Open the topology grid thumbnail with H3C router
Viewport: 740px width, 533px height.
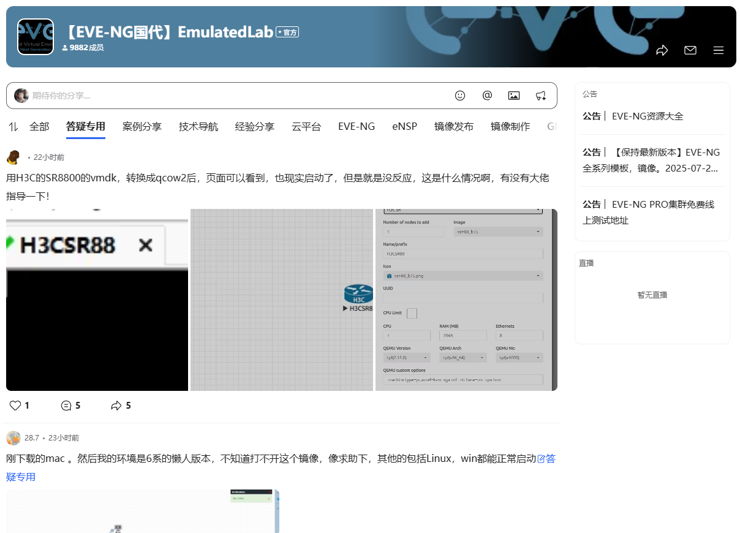[282, 300]
